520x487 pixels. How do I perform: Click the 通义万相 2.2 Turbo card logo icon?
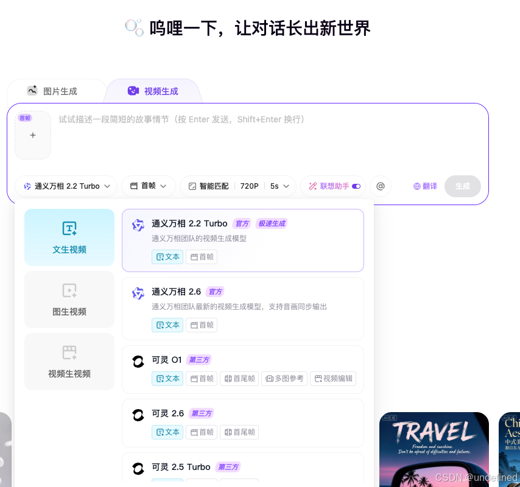pyautogui.click(x=138, y=225)
